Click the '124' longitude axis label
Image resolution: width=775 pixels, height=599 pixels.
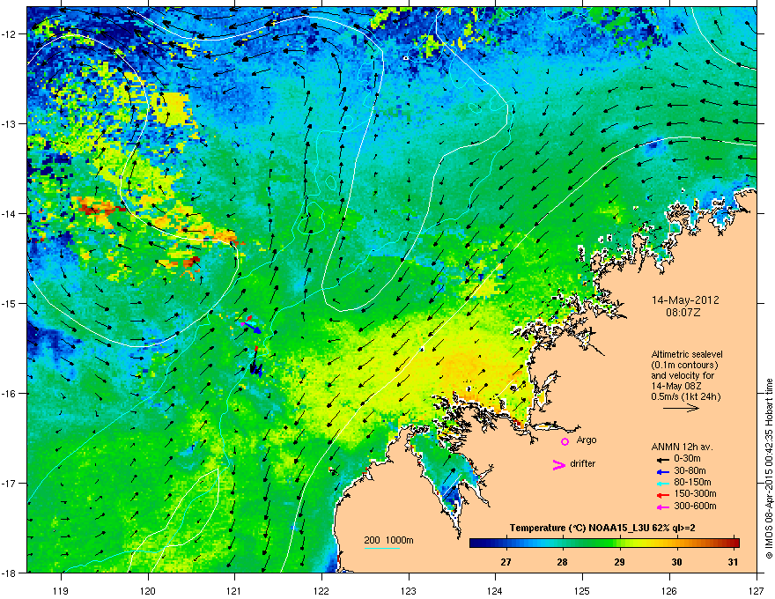495,590
